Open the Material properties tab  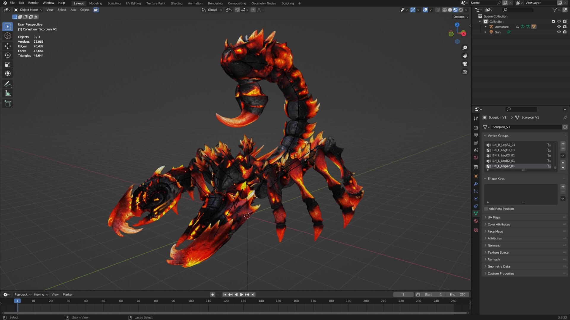click(476, 221)
